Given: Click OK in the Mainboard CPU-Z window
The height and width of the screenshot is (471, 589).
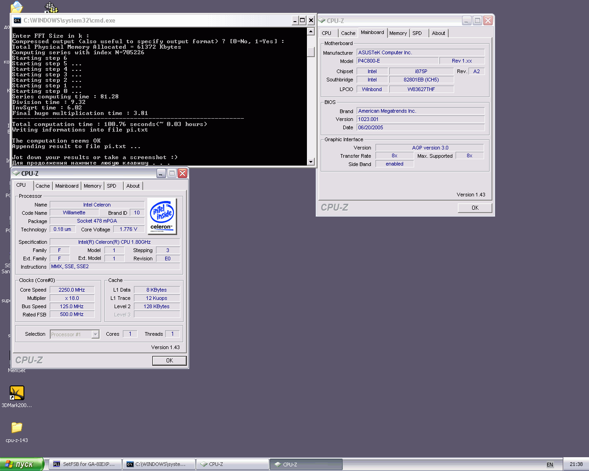Looking at the screenshot, I should (475, 208).
